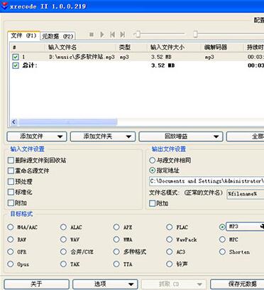
Task: Select 合并/CUE target format
Action: 63,252
